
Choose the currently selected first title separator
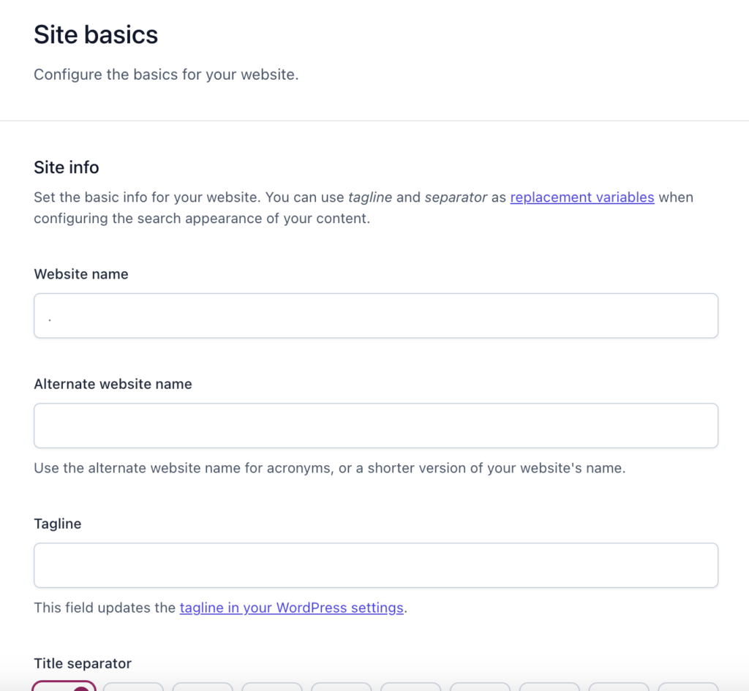pos(64,686)
